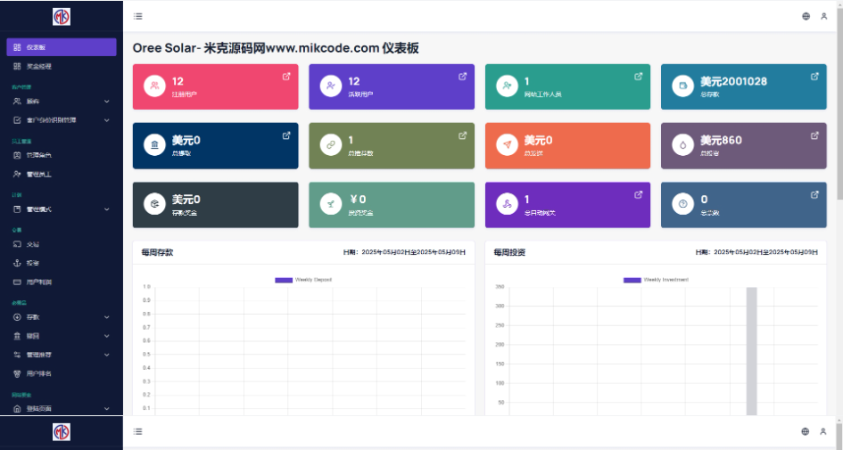Click the anchor icon in the sidebar
The image size is (843, 450).
click(17, 263)
